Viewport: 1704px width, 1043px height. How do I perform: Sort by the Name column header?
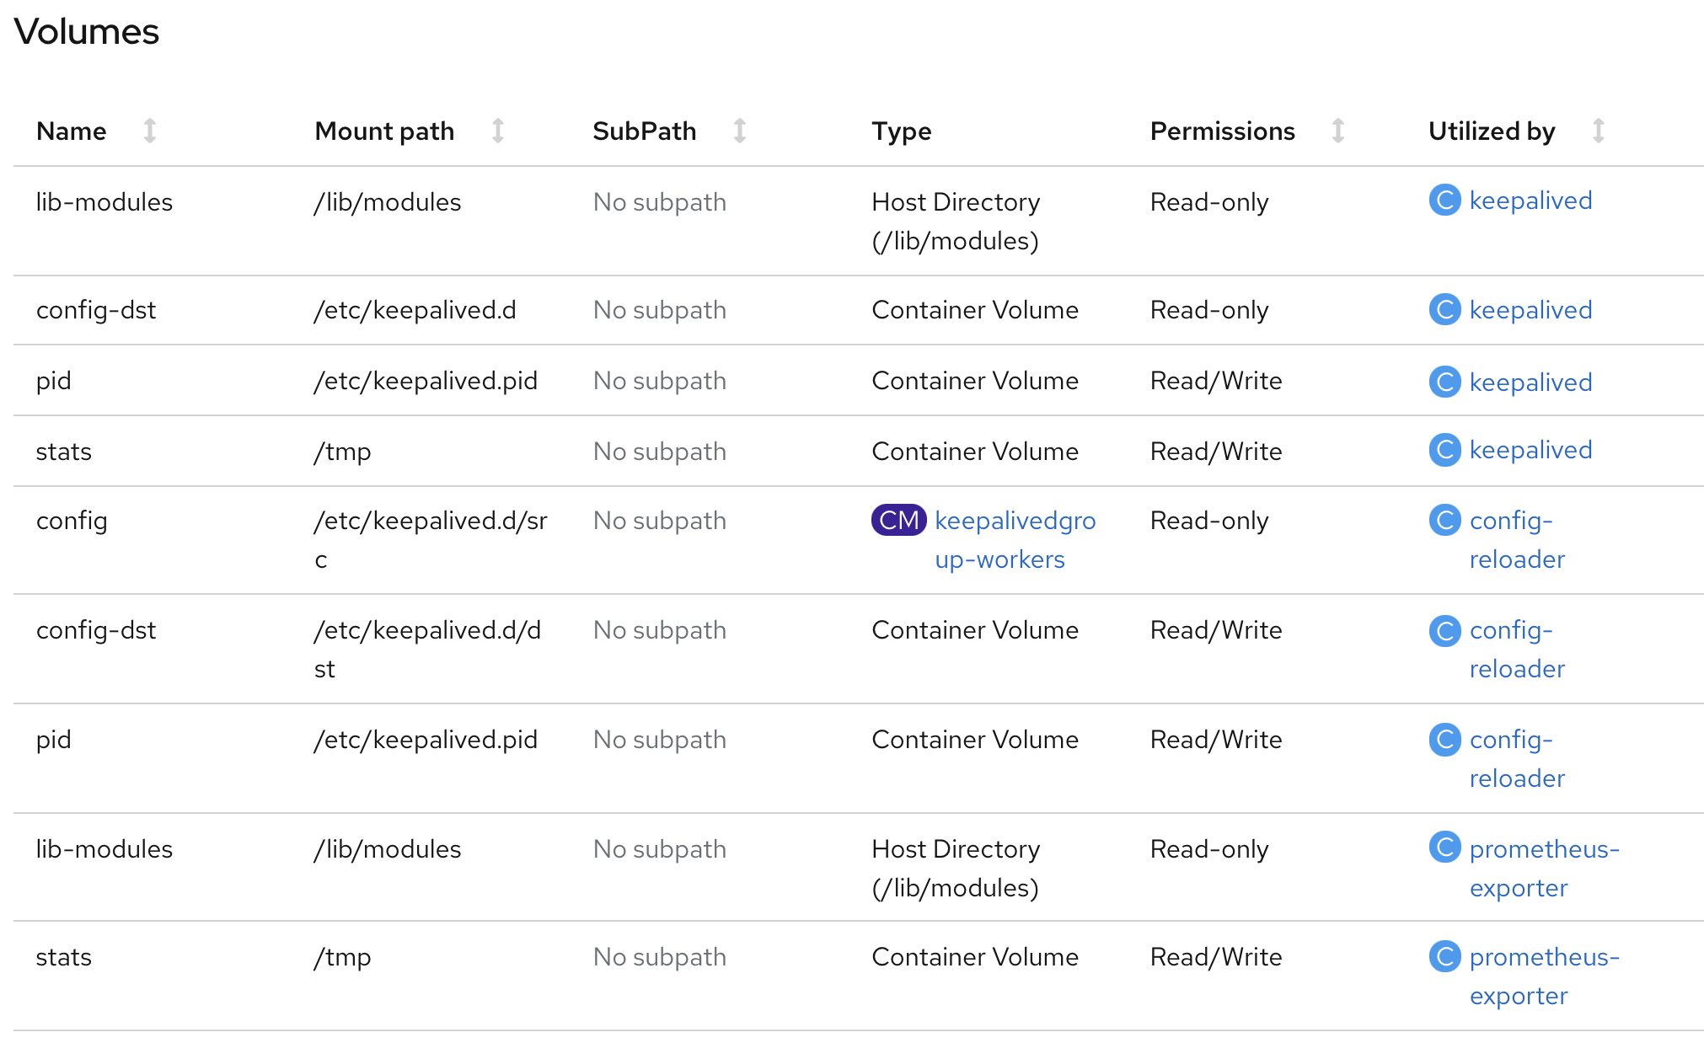click(x=72, y=131)
